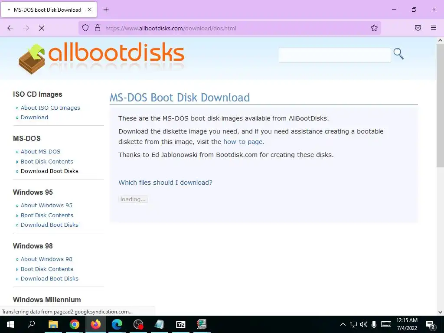The height and width of the screenshot is (333, 444).
Task: Open MS-DOS Download Boot Disks link
Action: 49,171
